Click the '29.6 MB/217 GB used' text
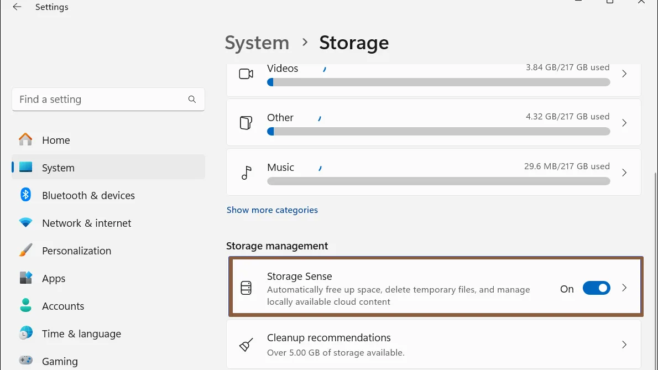 coord(567,166)
